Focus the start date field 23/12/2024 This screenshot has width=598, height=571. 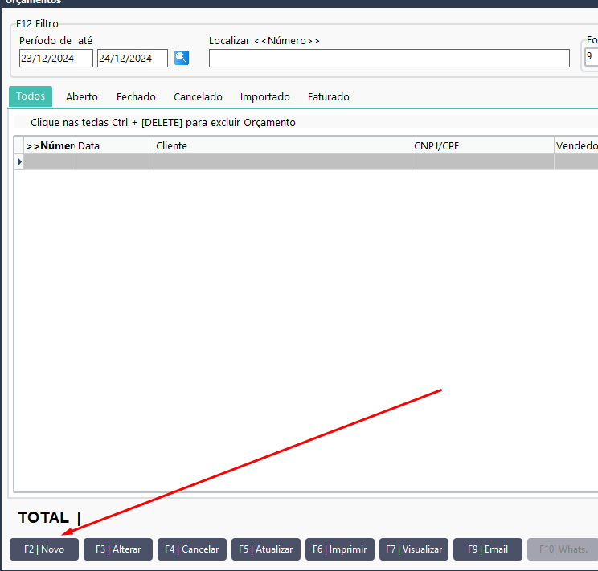[56, 59]
